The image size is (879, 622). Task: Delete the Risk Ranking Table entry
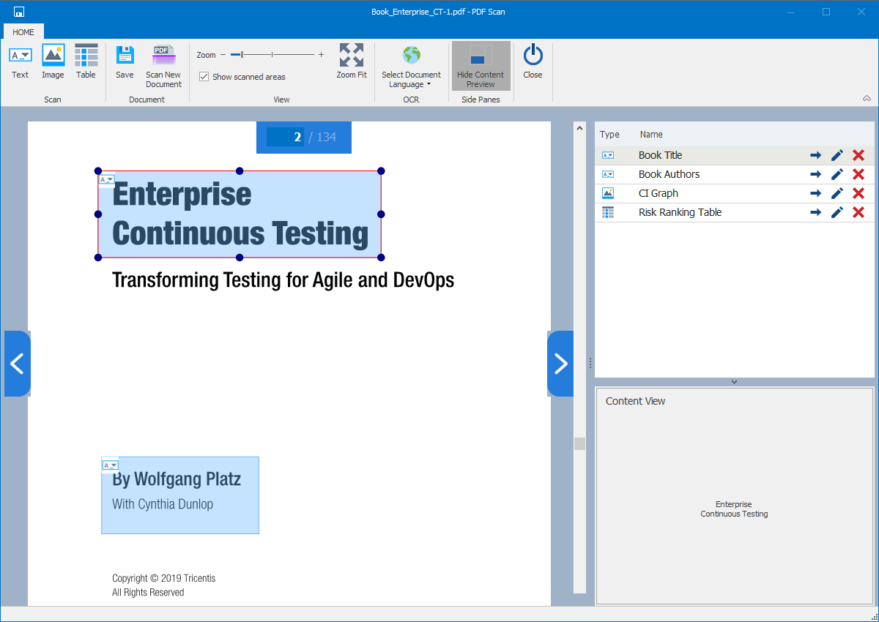(x=858, y=212)
